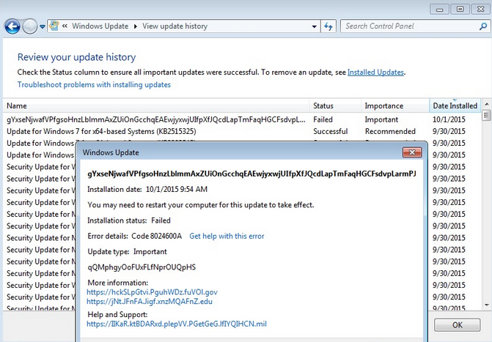Image resolution: width=492 pixels, height=342 pixels.
Task: Click the Control Panel address bar icon
Action: click(54, 26)
